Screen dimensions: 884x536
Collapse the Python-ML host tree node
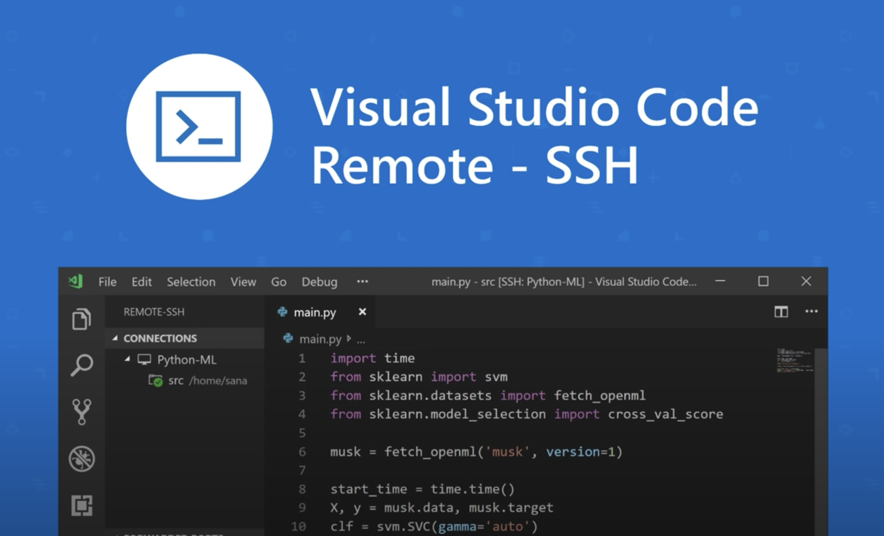point(127,359)
